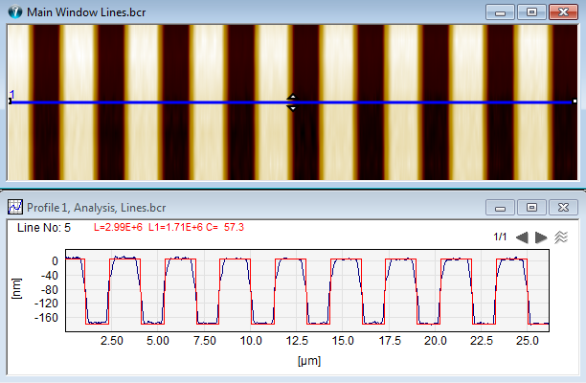This screenshot has width=586, height=383.
Task: Maximize the Profile 1 Analysis window
Action: pos(531,208)
